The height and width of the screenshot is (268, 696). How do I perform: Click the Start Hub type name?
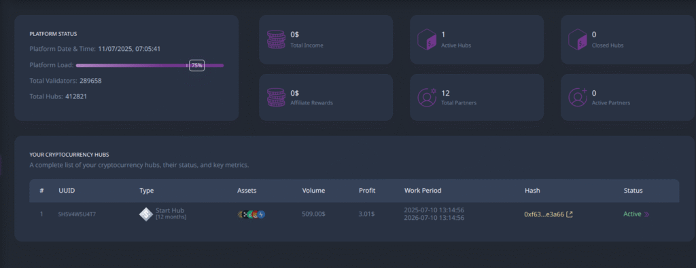[170, 210]
